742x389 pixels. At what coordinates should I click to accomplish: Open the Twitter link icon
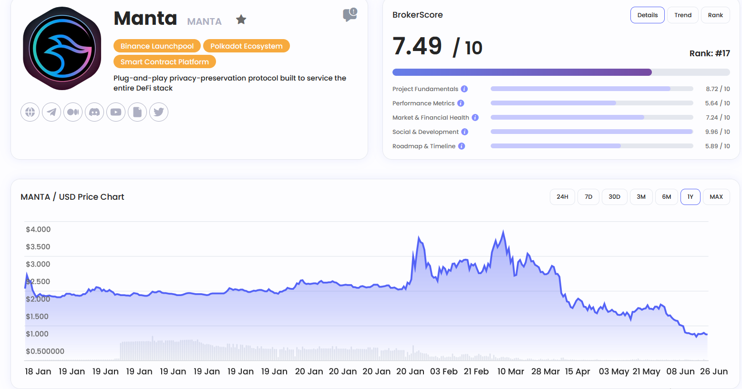tap(159, 112)
